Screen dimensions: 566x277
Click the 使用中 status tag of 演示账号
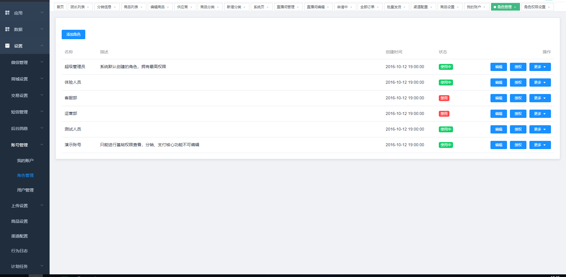446,145
